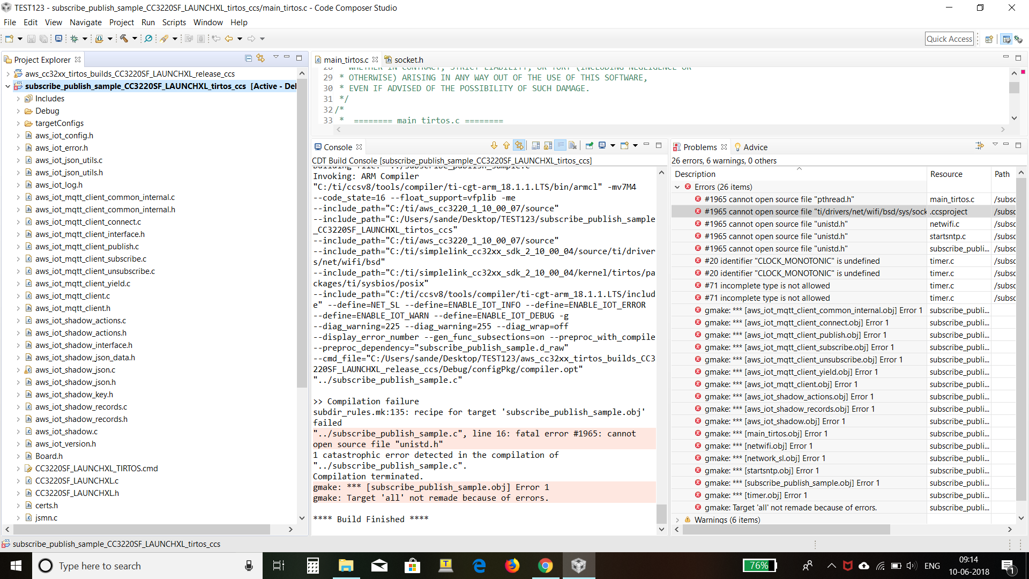Expand the Warnings (6 items) group

677,520
